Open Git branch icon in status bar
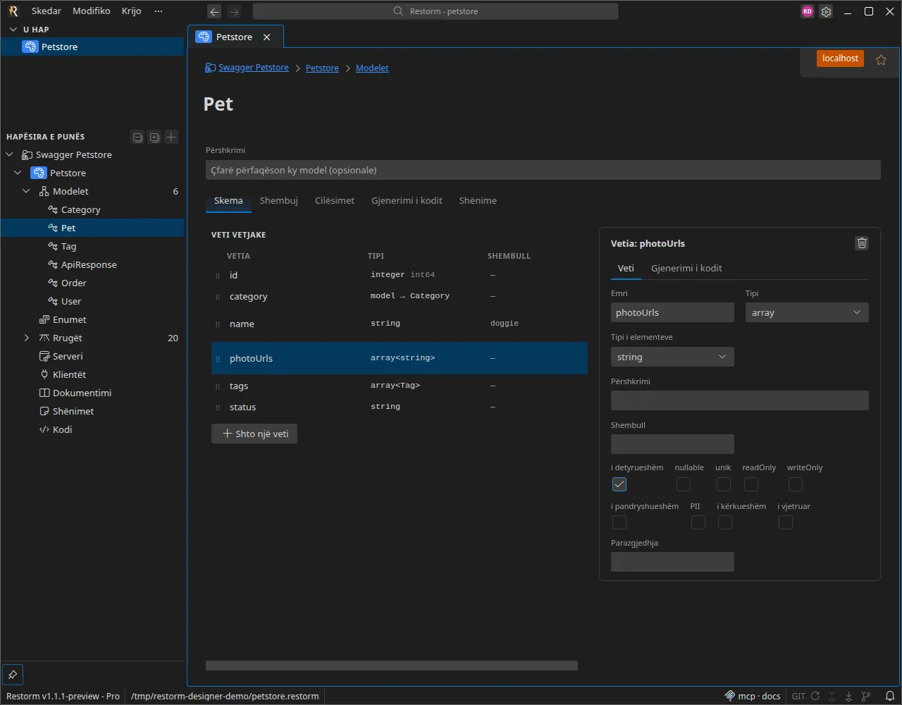Viewport: 902px width, 705px height. (x=865, y=696)
